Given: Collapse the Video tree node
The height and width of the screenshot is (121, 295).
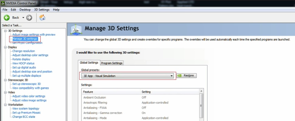Looking at the screenshot, I should [5, 92].
